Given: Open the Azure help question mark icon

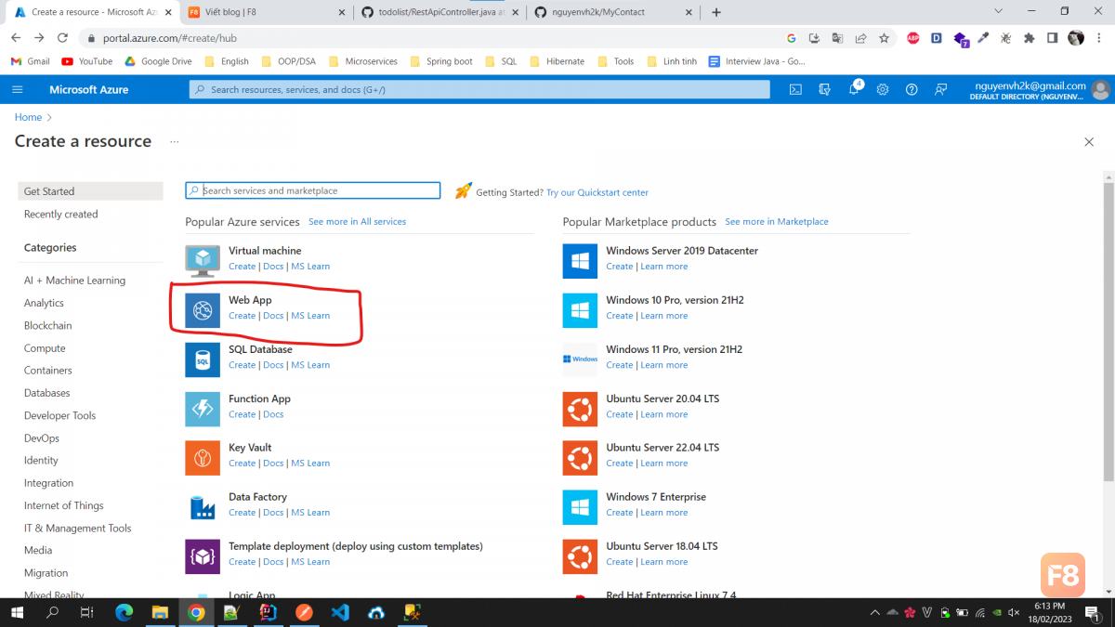Looking at the screenshot, I should coord(912,89).
